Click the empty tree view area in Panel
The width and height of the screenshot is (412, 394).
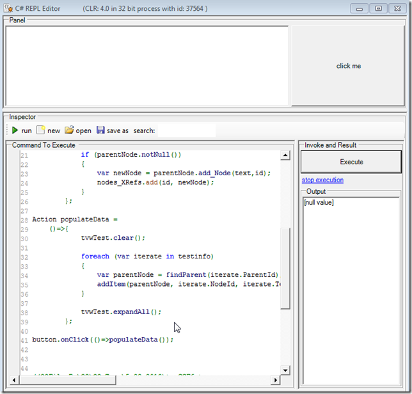[147, 66]
